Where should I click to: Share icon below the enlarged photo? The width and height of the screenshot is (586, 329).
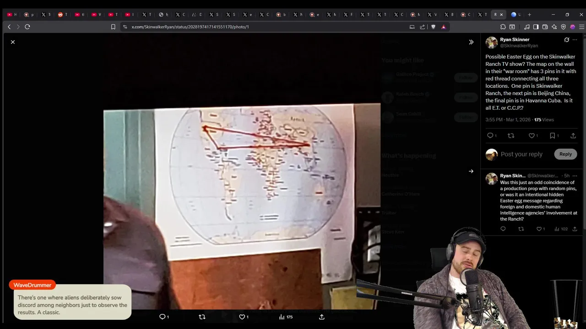click(x=322, y=317)
